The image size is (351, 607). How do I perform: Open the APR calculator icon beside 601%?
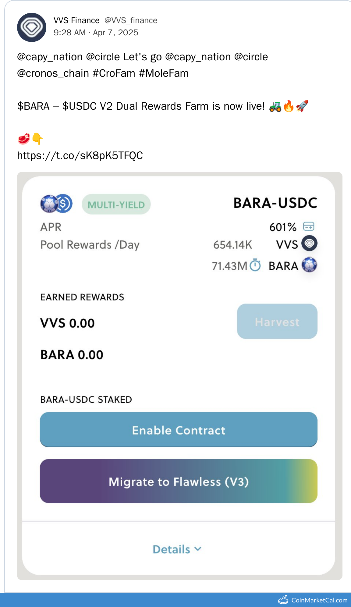pyautogui.click(x=309, y=226)
